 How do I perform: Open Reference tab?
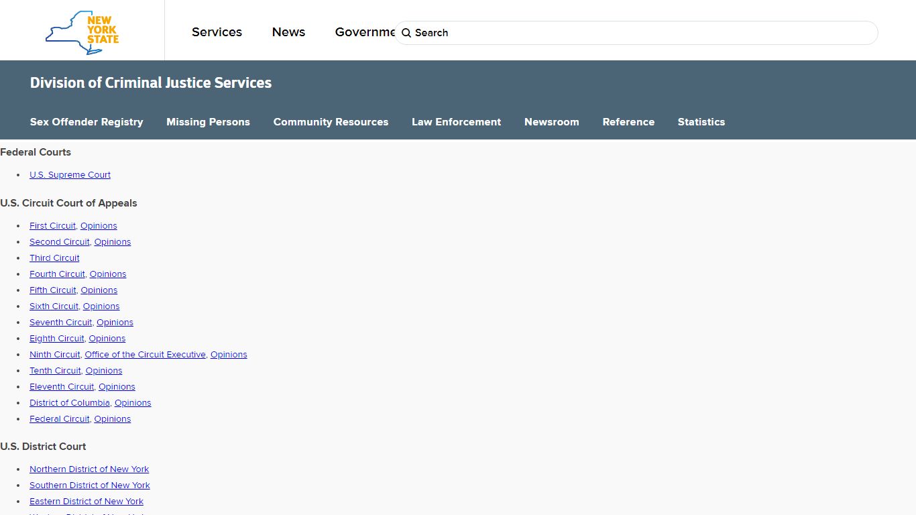coord(628,122)
